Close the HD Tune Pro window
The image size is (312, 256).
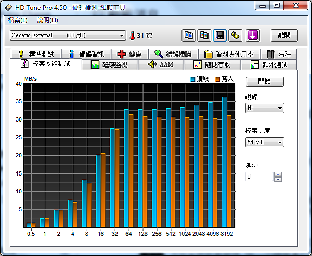[296, 6]
